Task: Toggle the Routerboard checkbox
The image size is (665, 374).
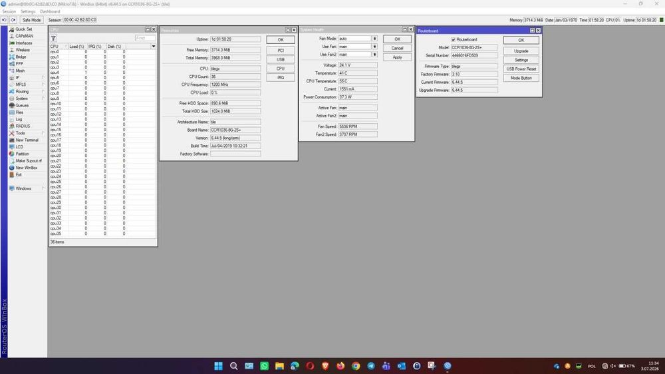Action: click(x=454, y=39)
